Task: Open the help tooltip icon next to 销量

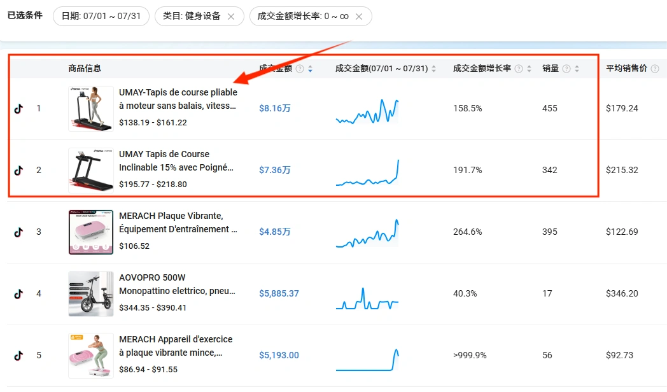Action: coord(566,68)
